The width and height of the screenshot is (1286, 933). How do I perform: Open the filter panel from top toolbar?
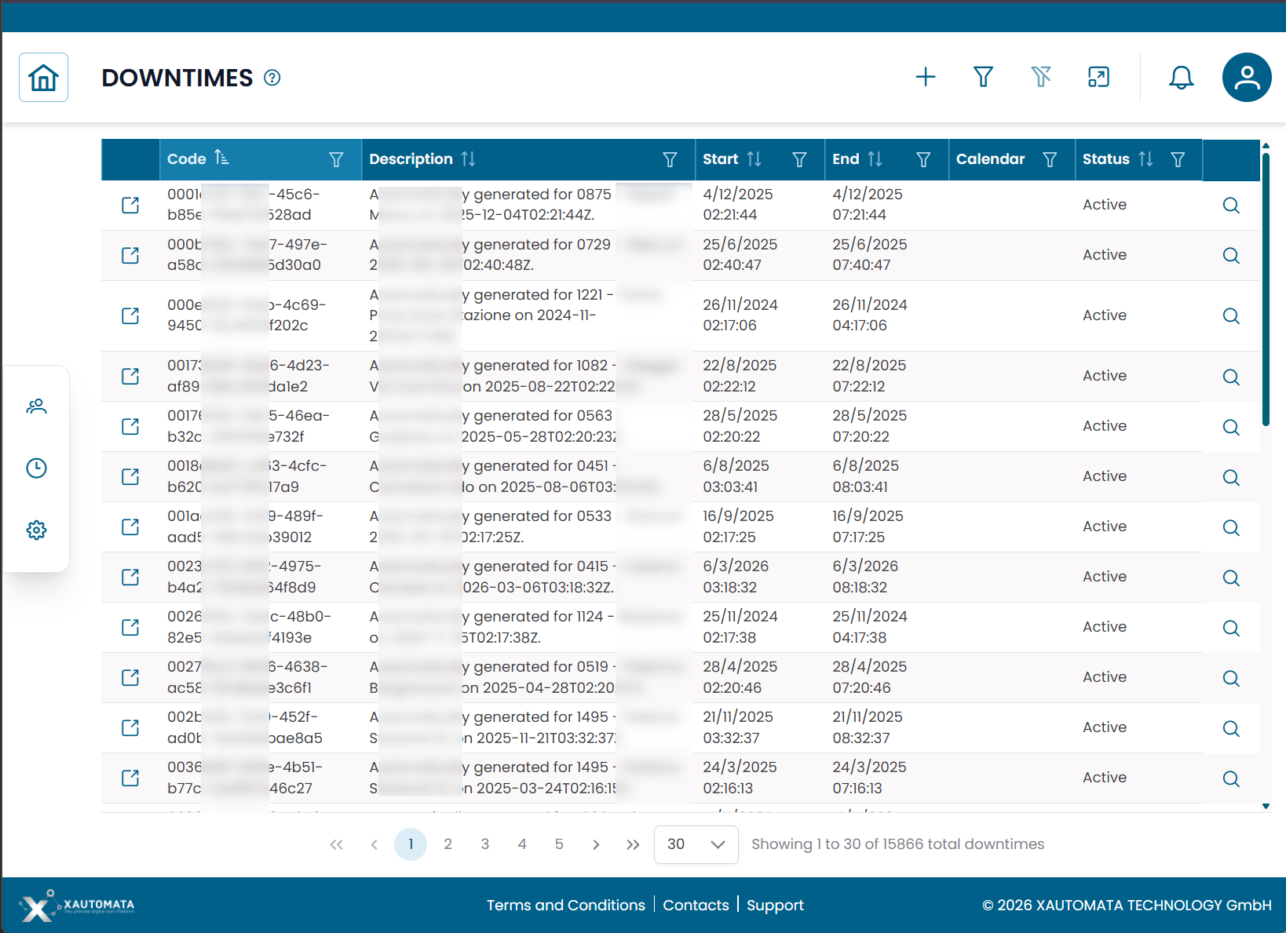pyautogui.click(x=983, y=77)
